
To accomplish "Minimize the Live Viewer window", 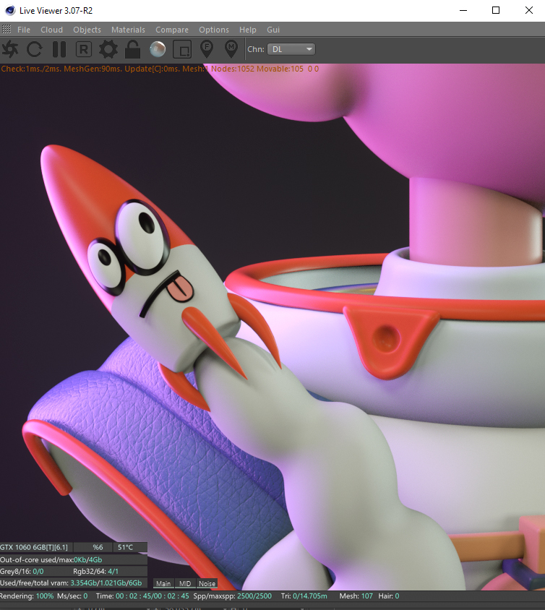I will [463, 11].
